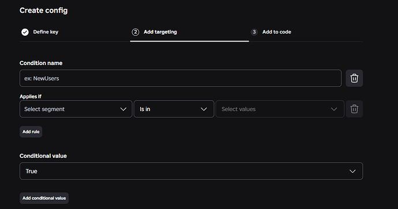
Task: Focus the Condition name input field
Action: (181, 78)
